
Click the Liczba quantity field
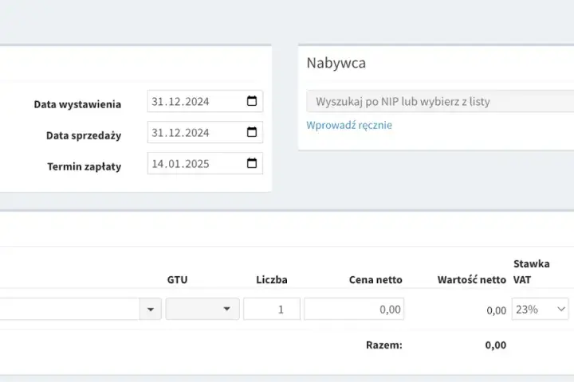click(x=272, y=310)
